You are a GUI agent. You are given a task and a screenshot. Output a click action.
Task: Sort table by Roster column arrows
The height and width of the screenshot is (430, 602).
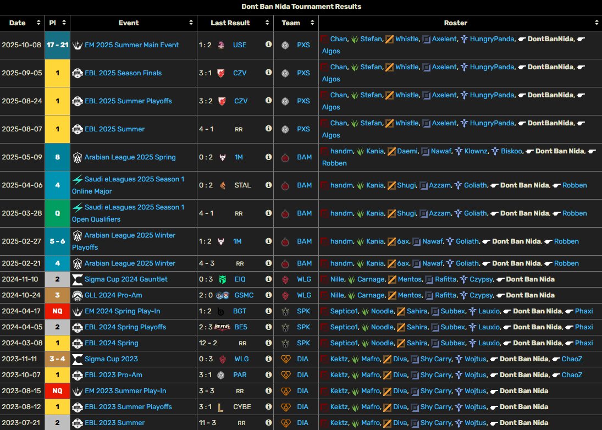point(597,23)
